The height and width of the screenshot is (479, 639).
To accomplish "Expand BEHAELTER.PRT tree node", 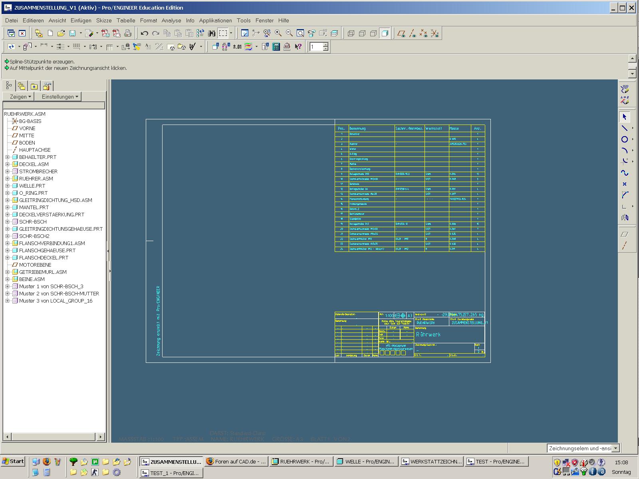I will pos(7,157).
